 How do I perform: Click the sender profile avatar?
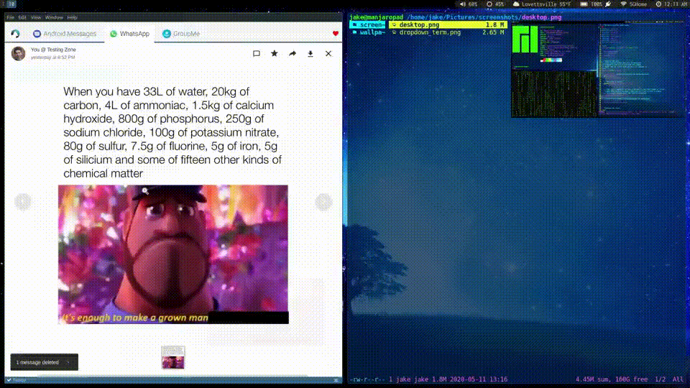point(18,53)
